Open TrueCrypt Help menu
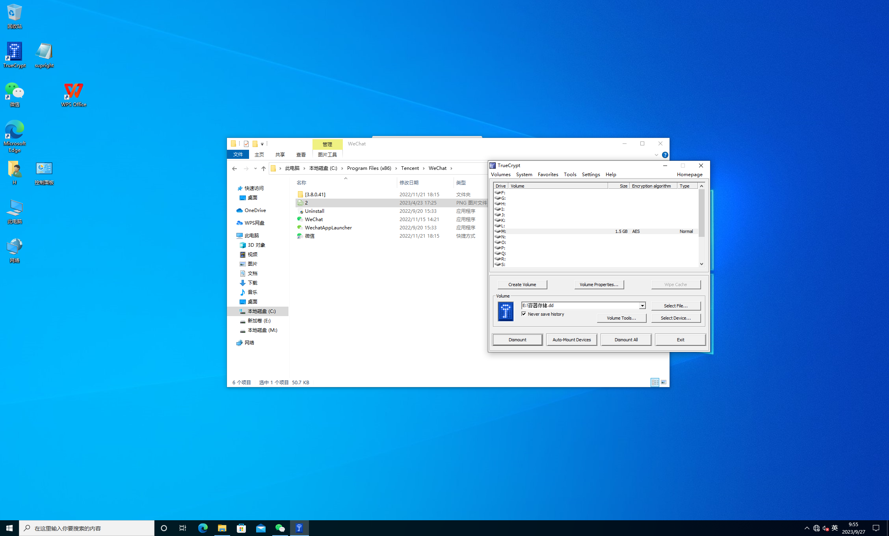 click(611, 175)
